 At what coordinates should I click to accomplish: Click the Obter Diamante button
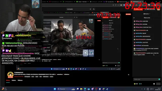pyautogui.click(x=150, y=9)
